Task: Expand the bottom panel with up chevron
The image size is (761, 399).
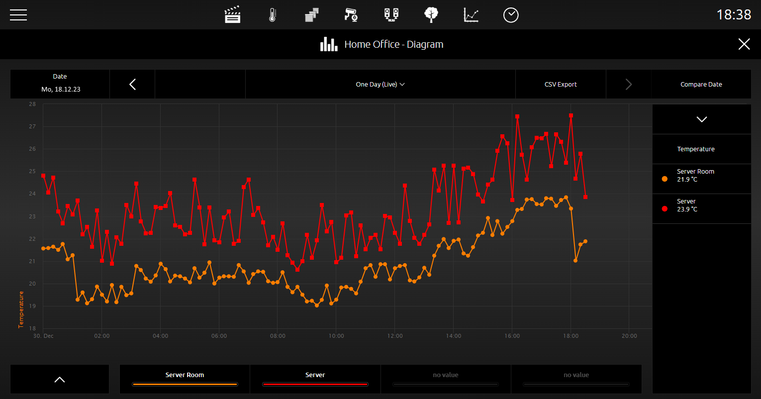Action: [60, 379]
